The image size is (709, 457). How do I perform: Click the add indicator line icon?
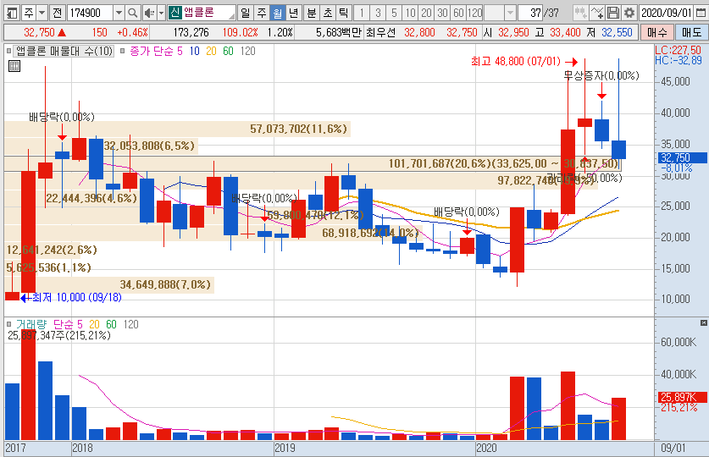click(x=597, y=13)
